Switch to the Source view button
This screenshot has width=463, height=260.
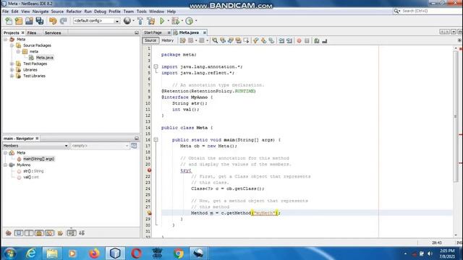coord(150,40)
